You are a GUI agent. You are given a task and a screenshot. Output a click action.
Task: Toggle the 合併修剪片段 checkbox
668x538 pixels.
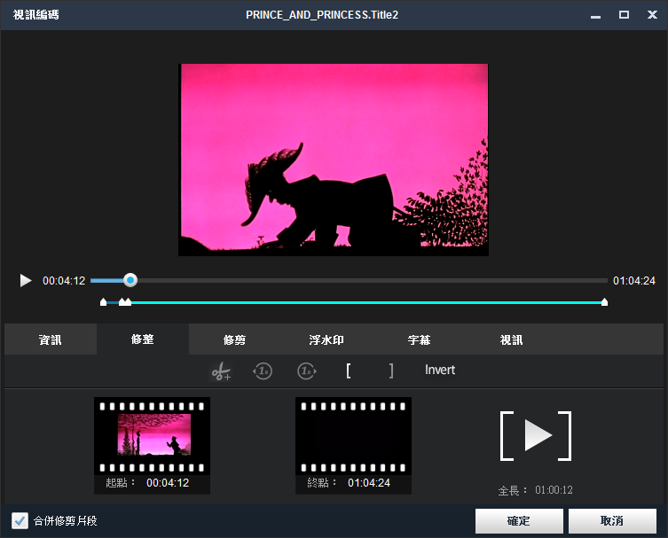(20, 520)
